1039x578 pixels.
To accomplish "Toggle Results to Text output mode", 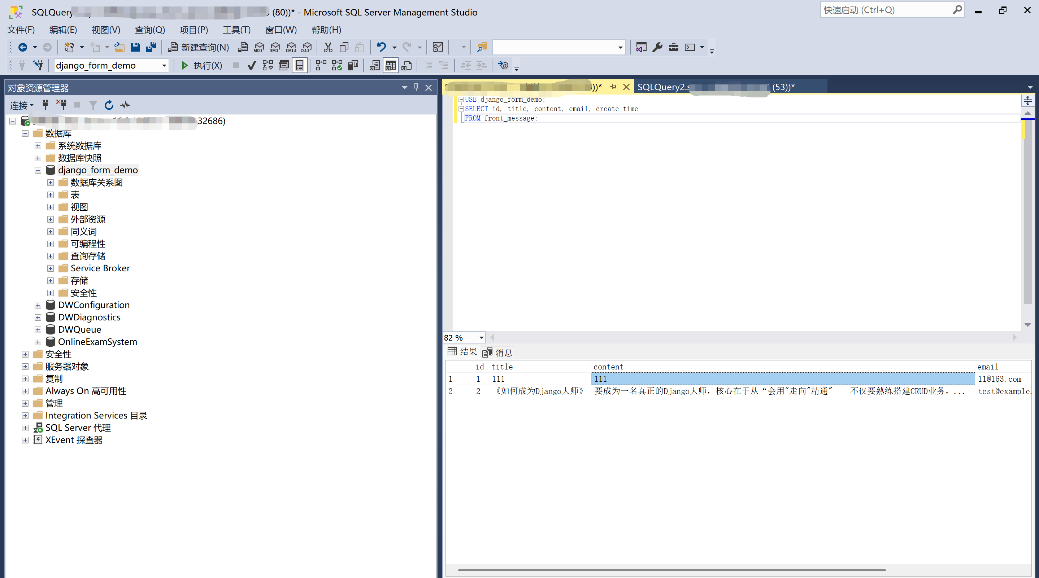I will click(374, 65).
